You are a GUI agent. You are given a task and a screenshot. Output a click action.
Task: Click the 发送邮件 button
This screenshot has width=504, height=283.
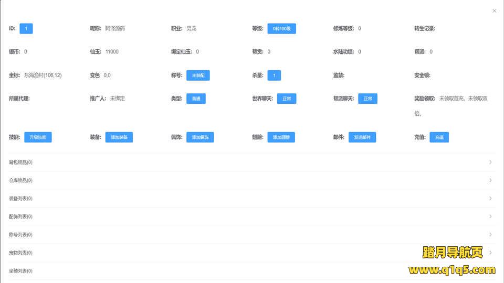tap(362, 137)
